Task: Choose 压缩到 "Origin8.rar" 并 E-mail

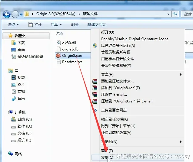Action: pyautogui.click(x=138, y=101)
